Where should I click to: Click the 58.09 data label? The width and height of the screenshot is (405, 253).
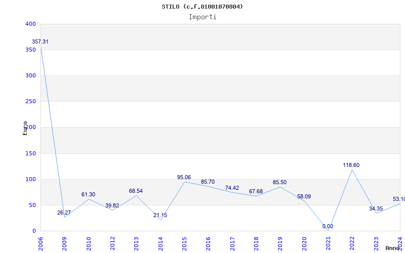tap(304, 197)
